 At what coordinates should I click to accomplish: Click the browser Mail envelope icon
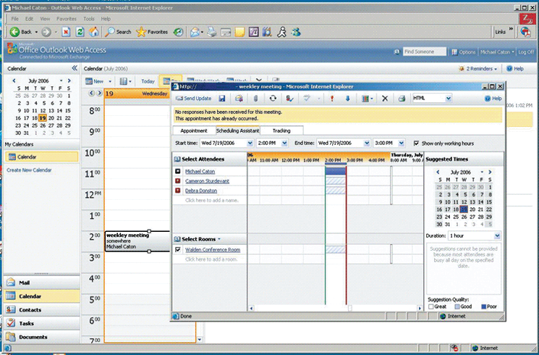click(x=195, y=32)
